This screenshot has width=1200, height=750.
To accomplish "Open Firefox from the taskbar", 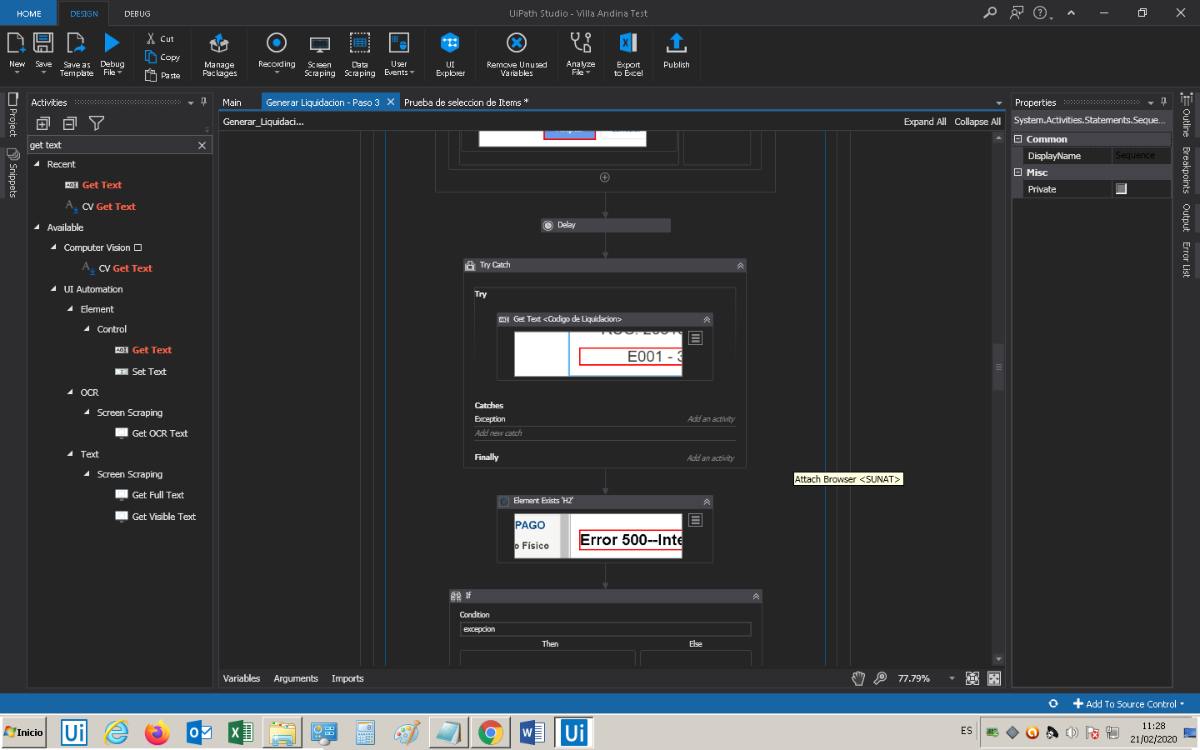I will coord(157,732).
